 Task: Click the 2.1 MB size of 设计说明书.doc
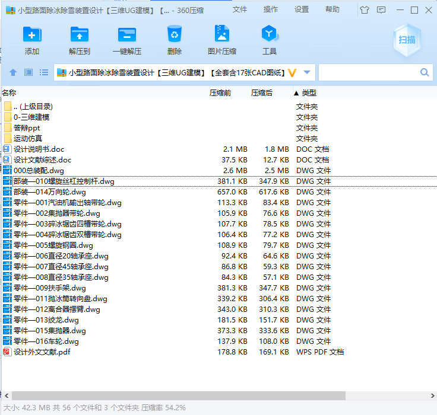(x=235, y=149)
